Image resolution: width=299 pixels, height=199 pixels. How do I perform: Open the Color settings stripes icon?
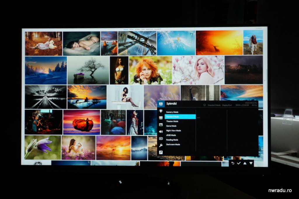click(x=161, y=118)
